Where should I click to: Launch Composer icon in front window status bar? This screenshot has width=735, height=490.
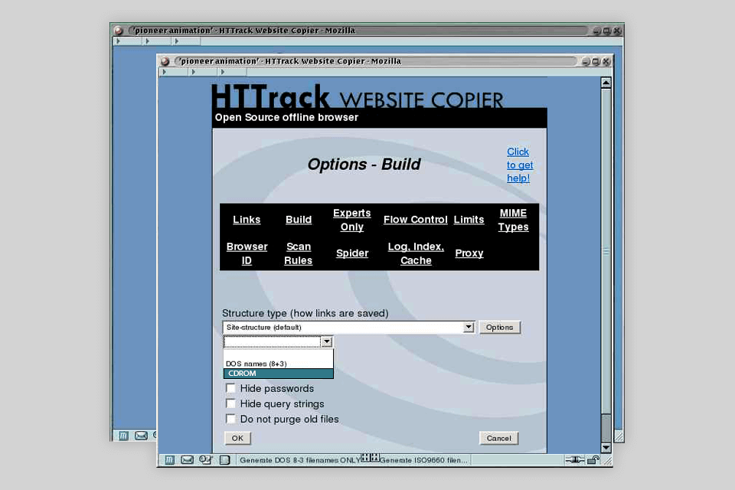(205, 460)
